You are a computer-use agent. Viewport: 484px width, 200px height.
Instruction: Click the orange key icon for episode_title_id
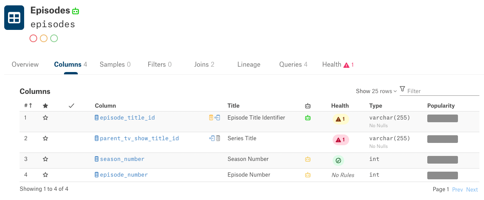tap(211, 118)
